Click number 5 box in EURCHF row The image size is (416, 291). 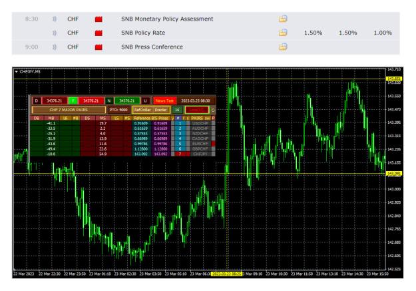[180, 144]
